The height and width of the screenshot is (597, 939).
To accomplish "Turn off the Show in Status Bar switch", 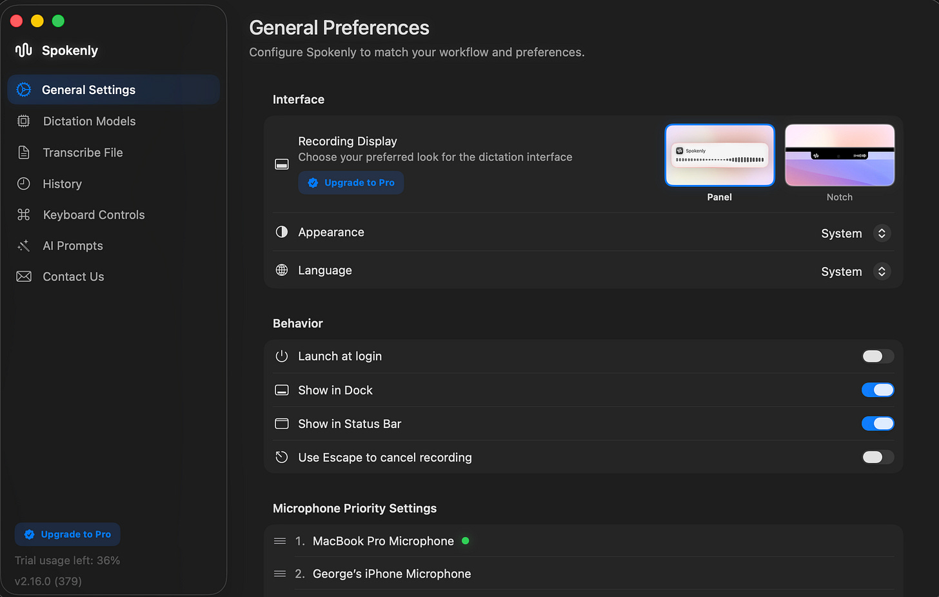I will tap(878, 424).
